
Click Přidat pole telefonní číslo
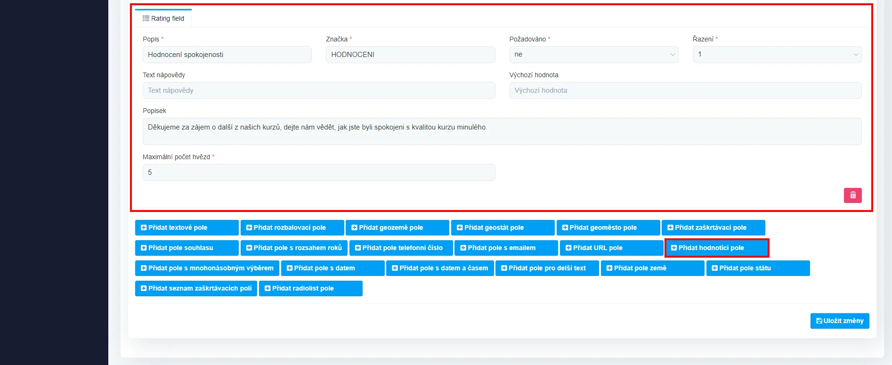click(x=401, y=248)
